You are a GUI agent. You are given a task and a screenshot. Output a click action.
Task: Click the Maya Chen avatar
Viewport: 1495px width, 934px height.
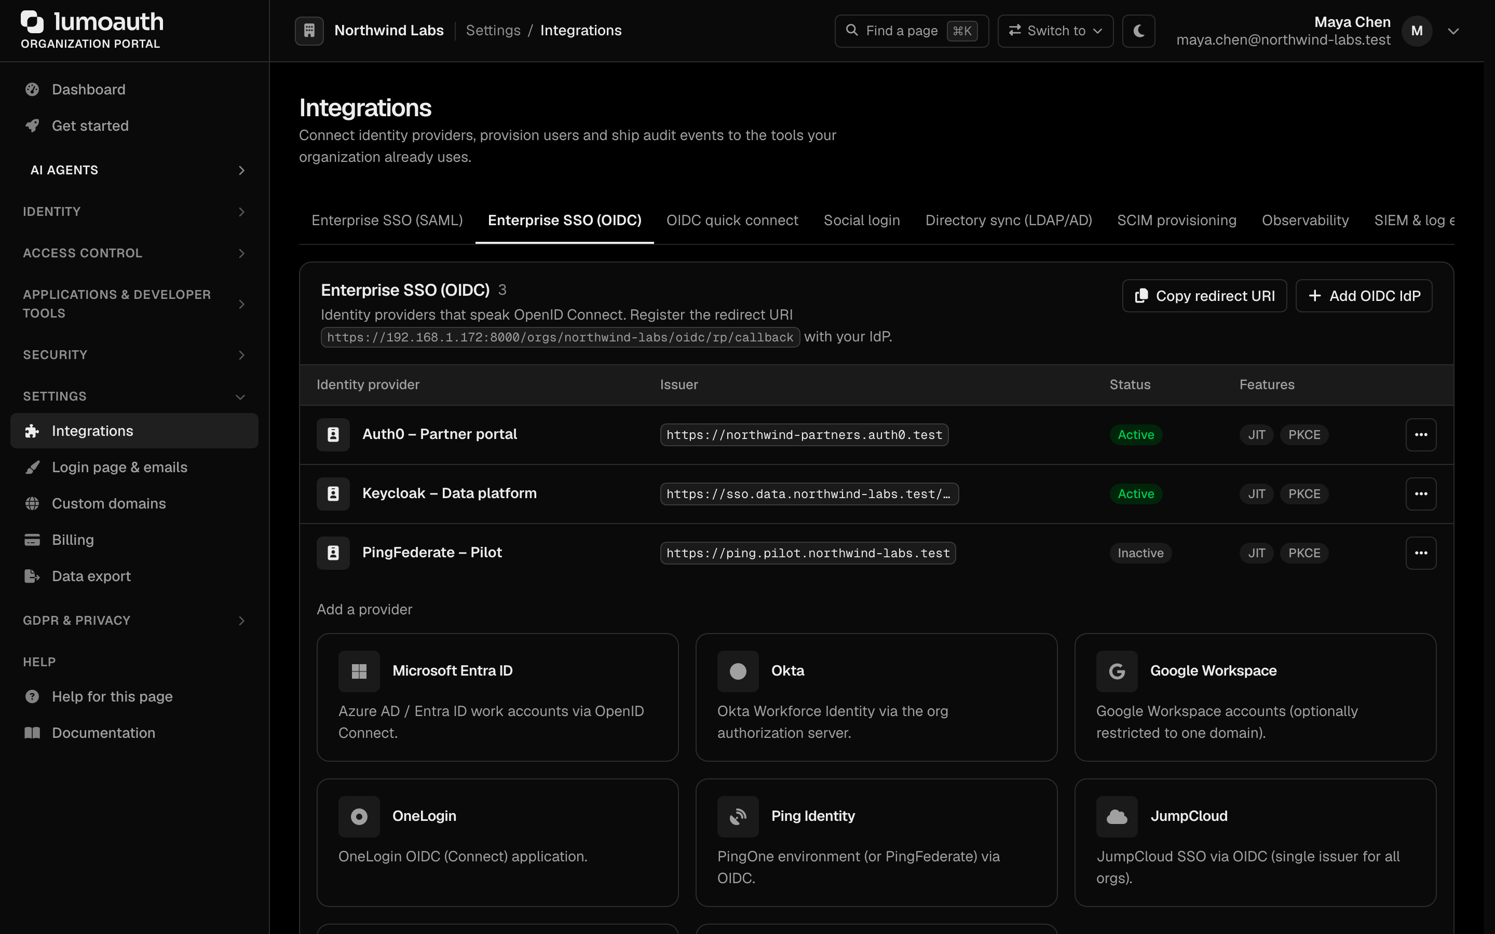coord(1417,31)
